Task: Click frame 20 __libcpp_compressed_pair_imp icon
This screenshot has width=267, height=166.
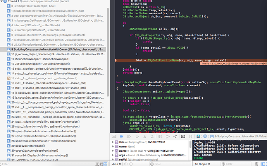Action: tap(9, 103)
